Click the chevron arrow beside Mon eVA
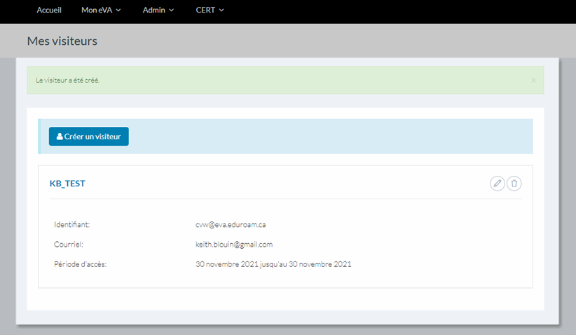The image size is (576, 335). click(x=118, y=11)
